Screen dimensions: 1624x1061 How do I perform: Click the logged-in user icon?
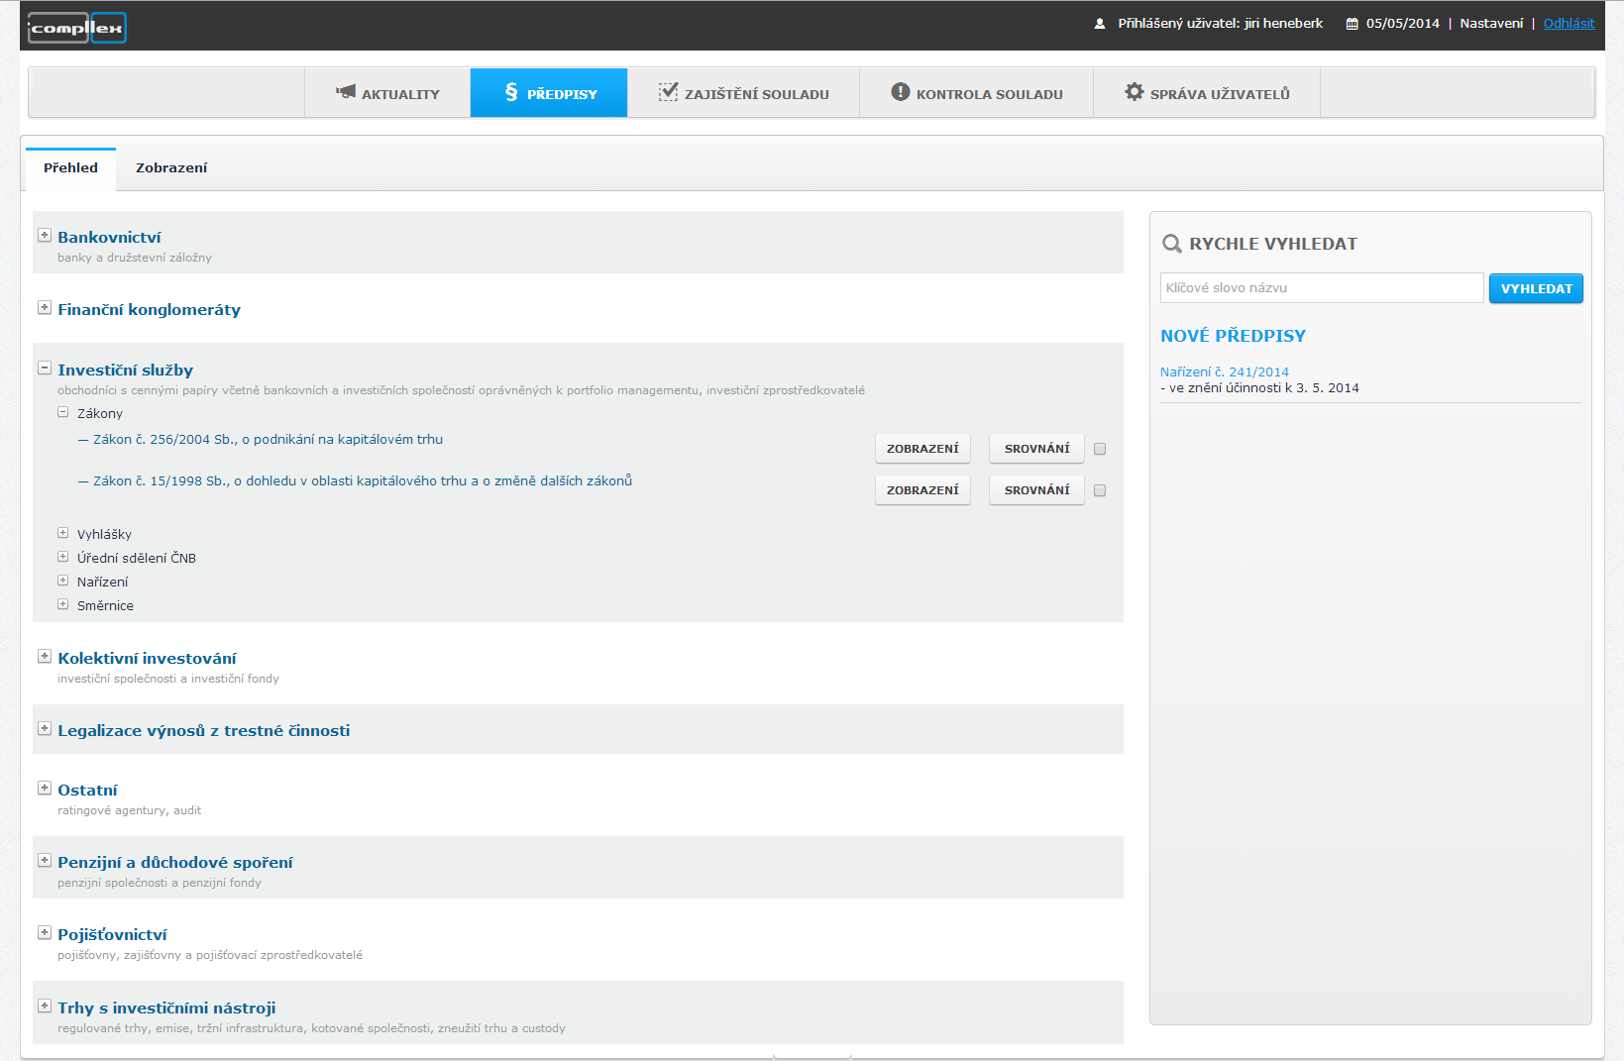(x=1100, y=24)
